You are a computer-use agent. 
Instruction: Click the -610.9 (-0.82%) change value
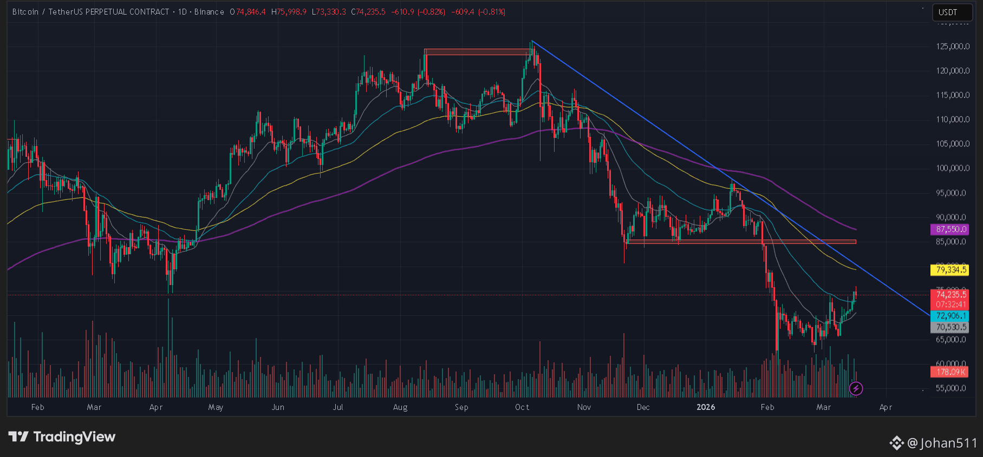pyautogui.click(x=418, y=12)
